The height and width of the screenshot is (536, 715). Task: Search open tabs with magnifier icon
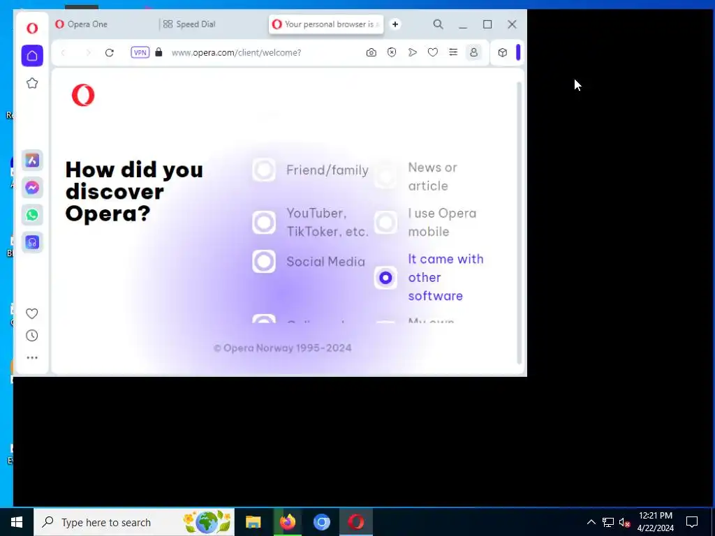[x=438, y=24]
